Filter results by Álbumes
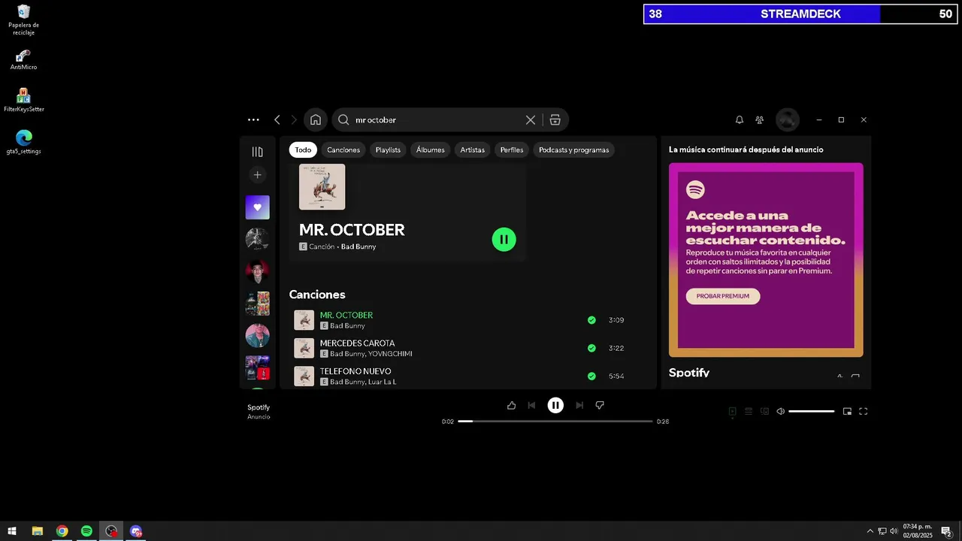962x541 pixels. 431,150
